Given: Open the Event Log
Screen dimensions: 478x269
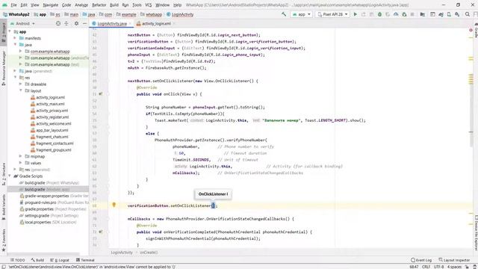Looking at the screenshot, I should coord(421,260).
